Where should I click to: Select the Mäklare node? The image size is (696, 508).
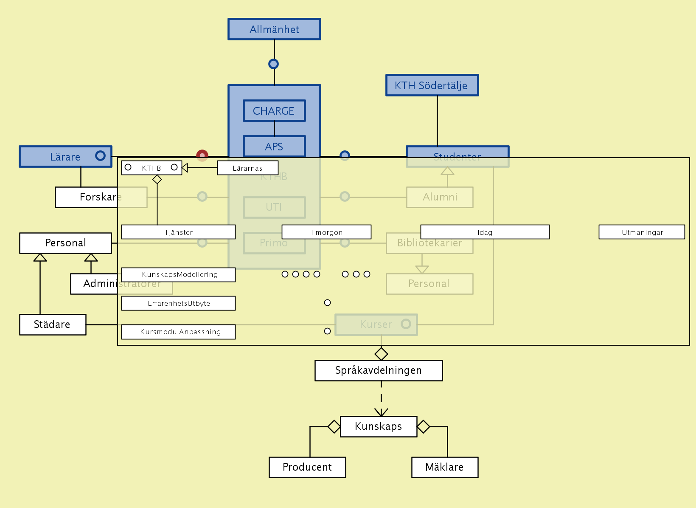pos(444,467)
